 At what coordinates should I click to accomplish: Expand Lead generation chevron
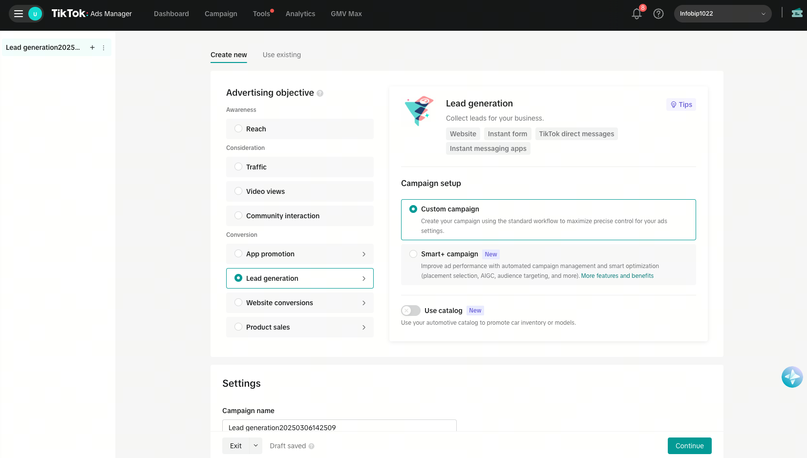click(364, 278)
